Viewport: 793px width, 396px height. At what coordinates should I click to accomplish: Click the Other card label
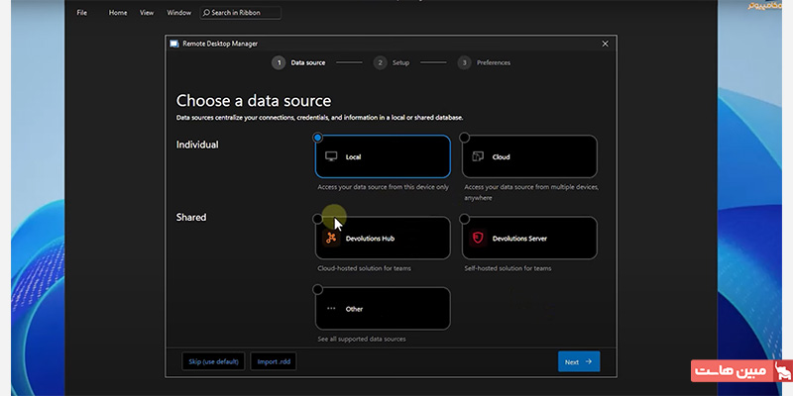tap(354, 309)
